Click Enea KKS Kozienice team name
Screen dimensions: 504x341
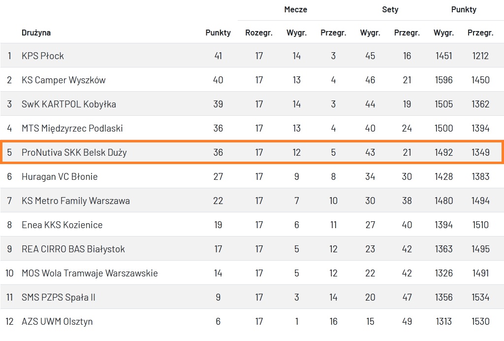(62, 225)
